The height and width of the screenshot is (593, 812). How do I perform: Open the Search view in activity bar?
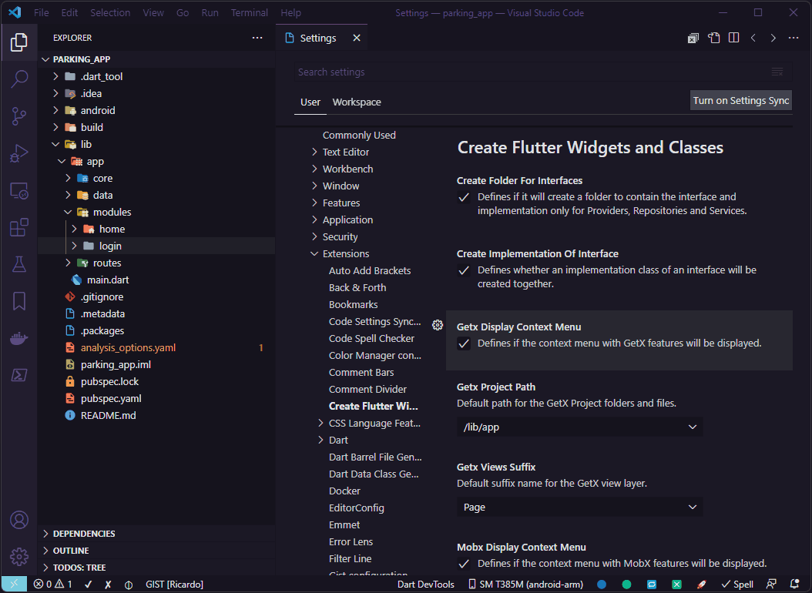coord(19,79)
